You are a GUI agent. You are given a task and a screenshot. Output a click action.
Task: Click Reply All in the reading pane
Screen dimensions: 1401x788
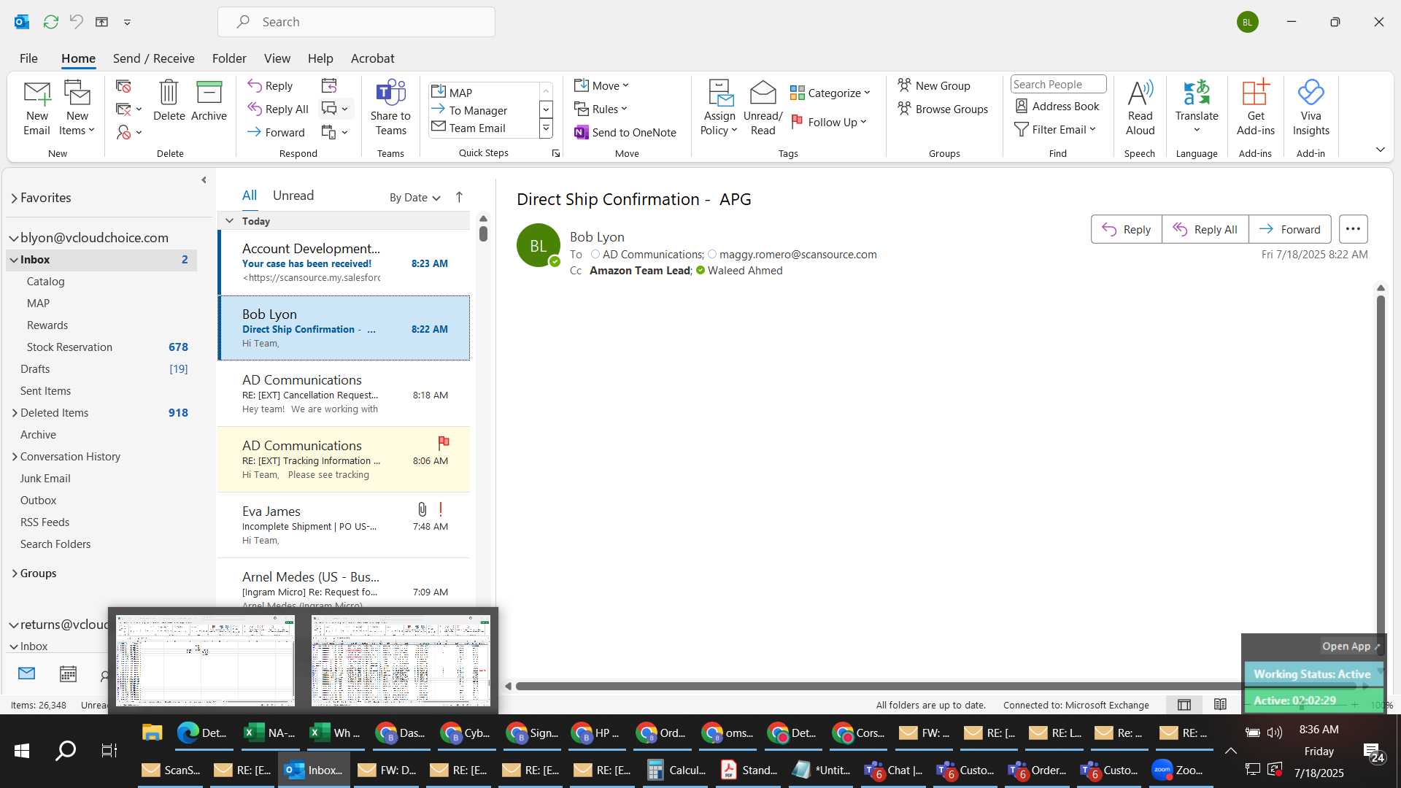(1205, 229)
